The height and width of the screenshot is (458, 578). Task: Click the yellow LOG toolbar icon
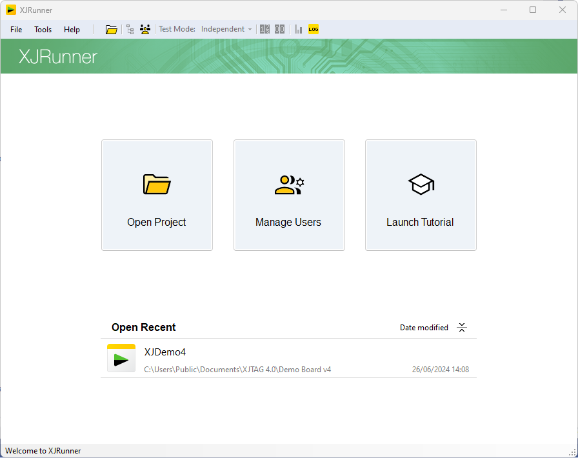314,29
